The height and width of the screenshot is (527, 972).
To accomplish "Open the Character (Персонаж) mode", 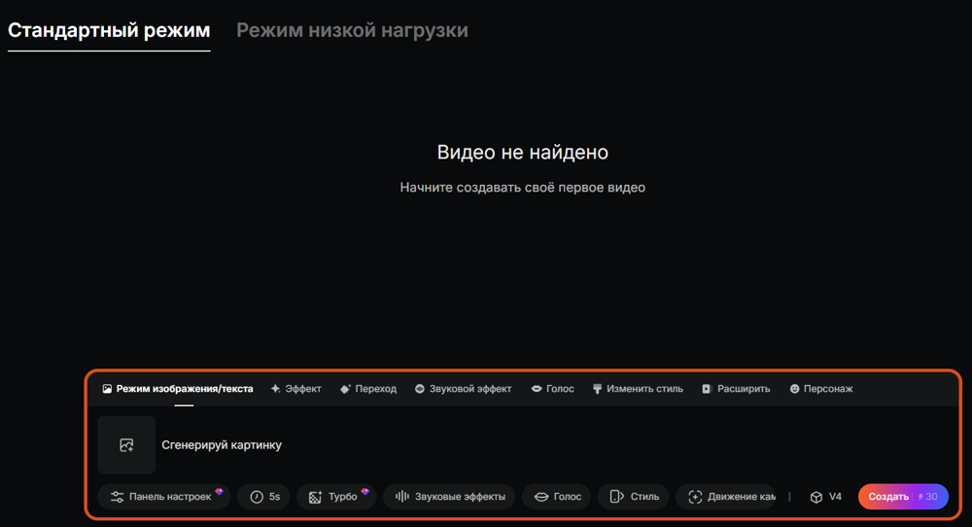I will [821, 389].
